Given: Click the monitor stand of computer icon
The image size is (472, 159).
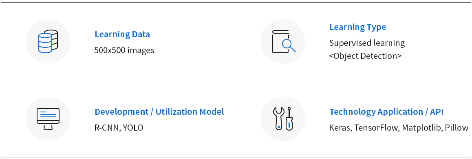Looking at the screenshot, I should point(48,127).
